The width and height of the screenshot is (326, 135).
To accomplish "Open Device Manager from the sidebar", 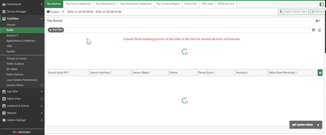I will pyautogui.click(x=22, y=11).
